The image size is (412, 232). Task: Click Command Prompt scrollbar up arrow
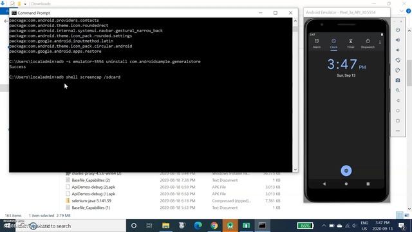295,21
